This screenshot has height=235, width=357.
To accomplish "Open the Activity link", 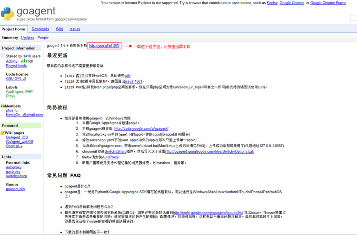I will tap(11, 61).
